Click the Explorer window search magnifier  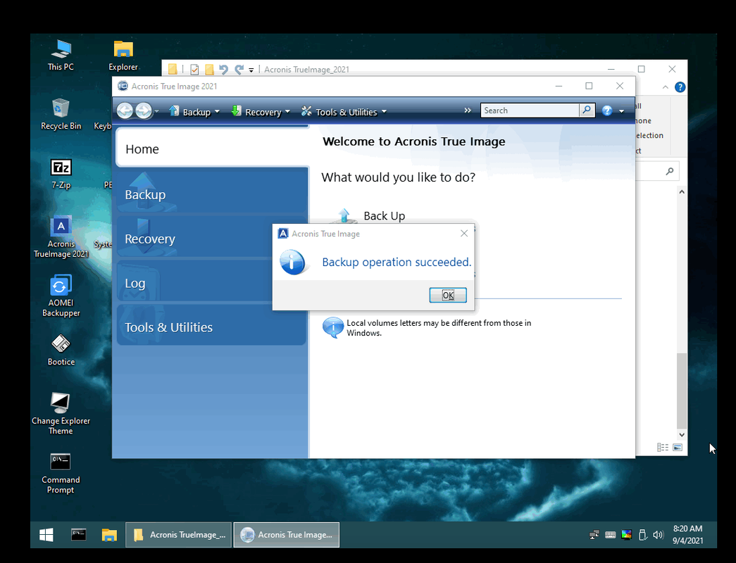[670, 171]
